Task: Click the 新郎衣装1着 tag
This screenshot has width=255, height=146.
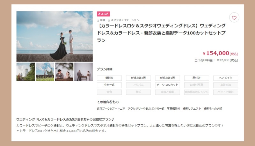Action: click(167, 78)
